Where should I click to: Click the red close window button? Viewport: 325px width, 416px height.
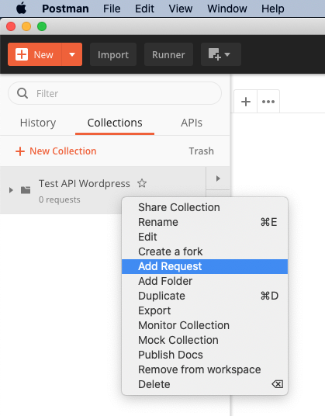tap(11, 26)
